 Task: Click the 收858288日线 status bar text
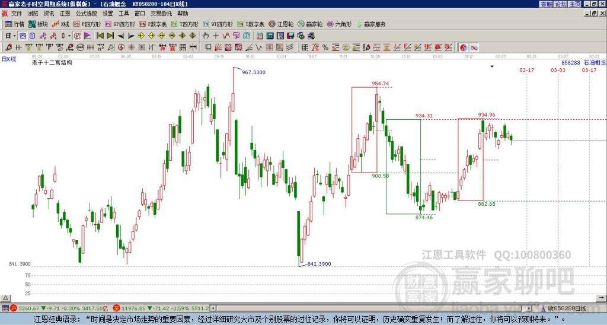click(x=567, y=308)
